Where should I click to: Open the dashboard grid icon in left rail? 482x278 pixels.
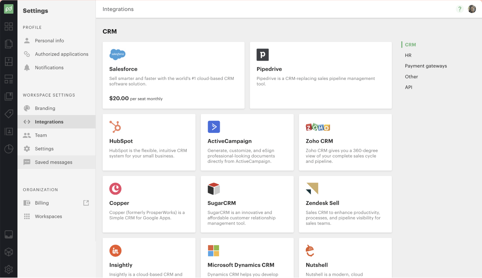[9, 27]
